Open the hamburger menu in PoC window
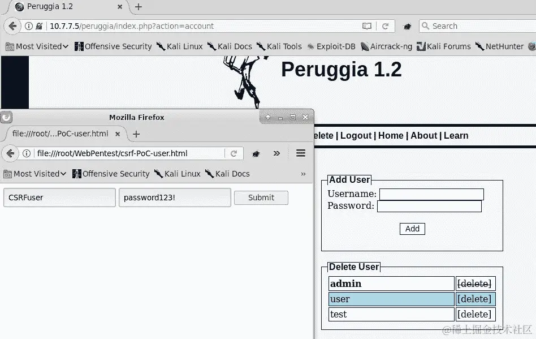 301,153
